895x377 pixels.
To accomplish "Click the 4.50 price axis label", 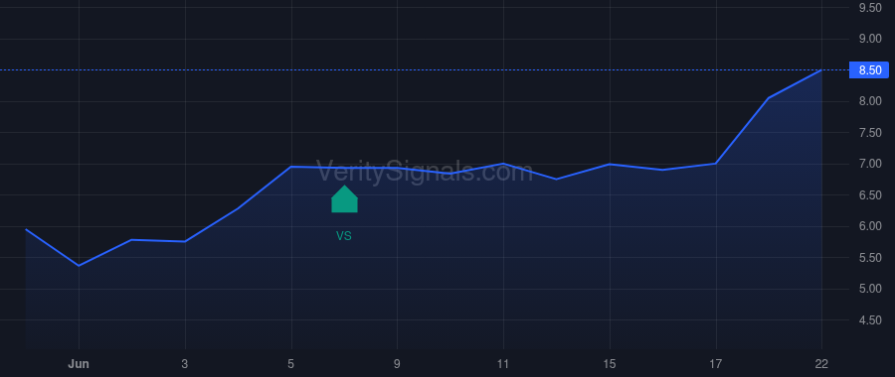I will pos(870,320).
